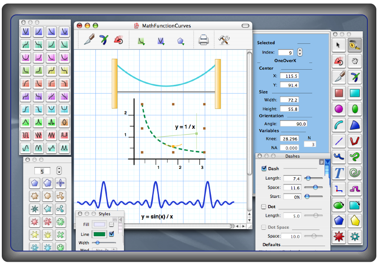Click the green Line color swatch
The width and height of the screenshot is (379, 268).
(99, 234)
